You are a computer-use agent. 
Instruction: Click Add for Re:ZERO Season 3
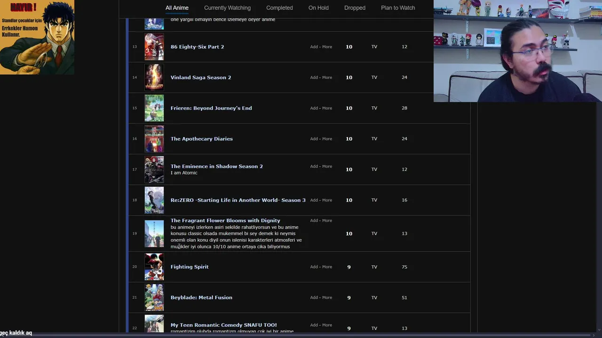(x=314, y=200)
